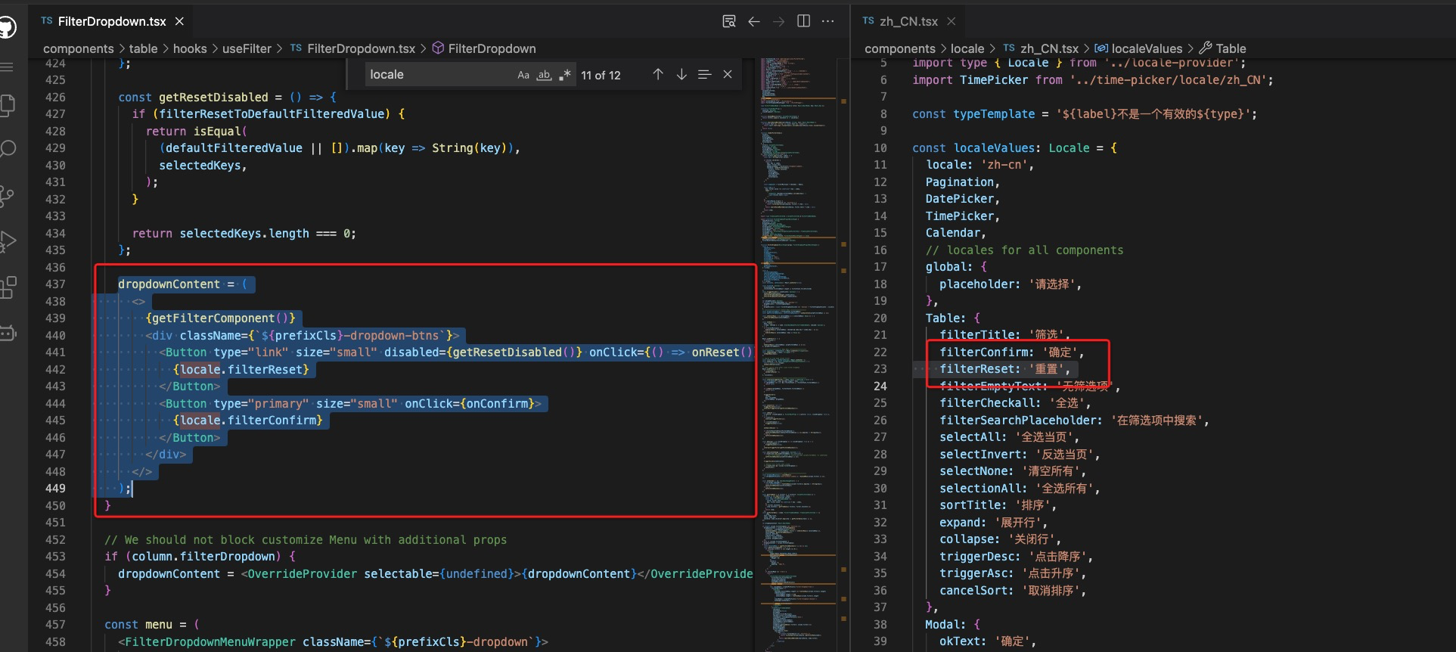This screenshot has height=652, width=1456.
Task: Go to next find match
Action: 681,74
